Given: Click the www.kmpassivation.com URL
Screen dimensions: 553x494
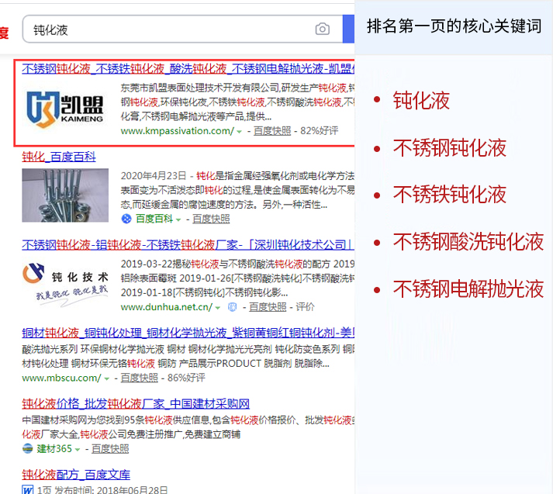Looking at the screenshot, I should (177, 131).
